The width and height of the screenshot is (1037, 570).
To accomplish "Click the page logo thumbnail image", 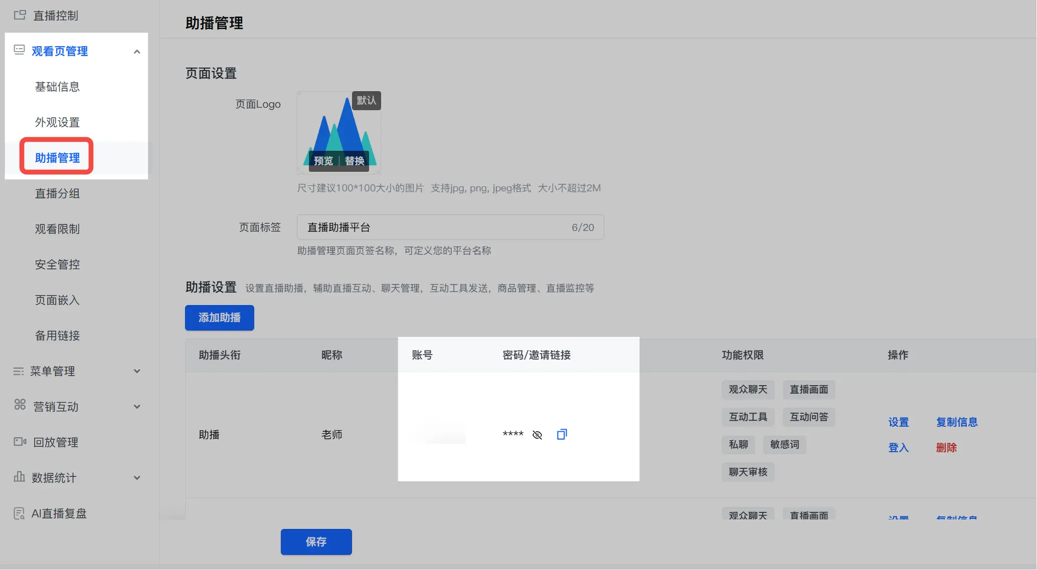I will pyautogui.click(x=339, y=133).
